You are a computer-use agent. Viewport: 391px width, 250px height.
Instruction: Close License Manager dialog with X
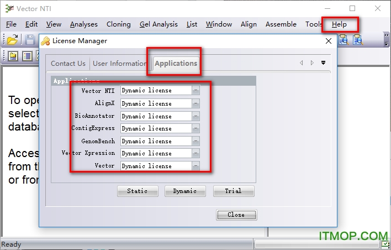click(x=328, y=41)
